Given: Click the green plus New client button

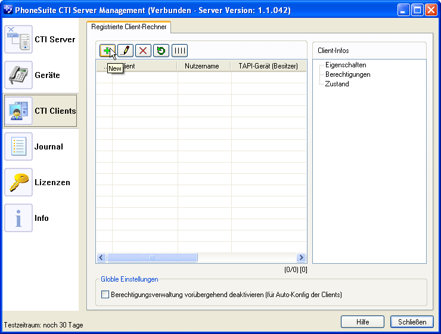Looking at the screenshot, I should point(107,51).
